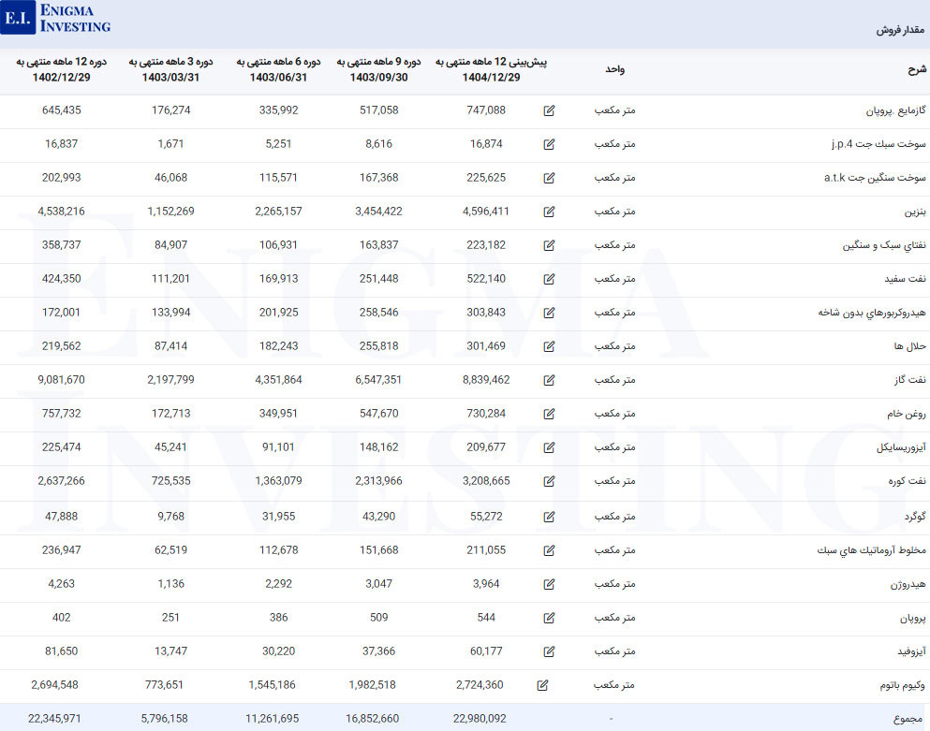Click the edit icon in the a.t.k jet fuel row
The image size is (930, 731).
[549, 179]
